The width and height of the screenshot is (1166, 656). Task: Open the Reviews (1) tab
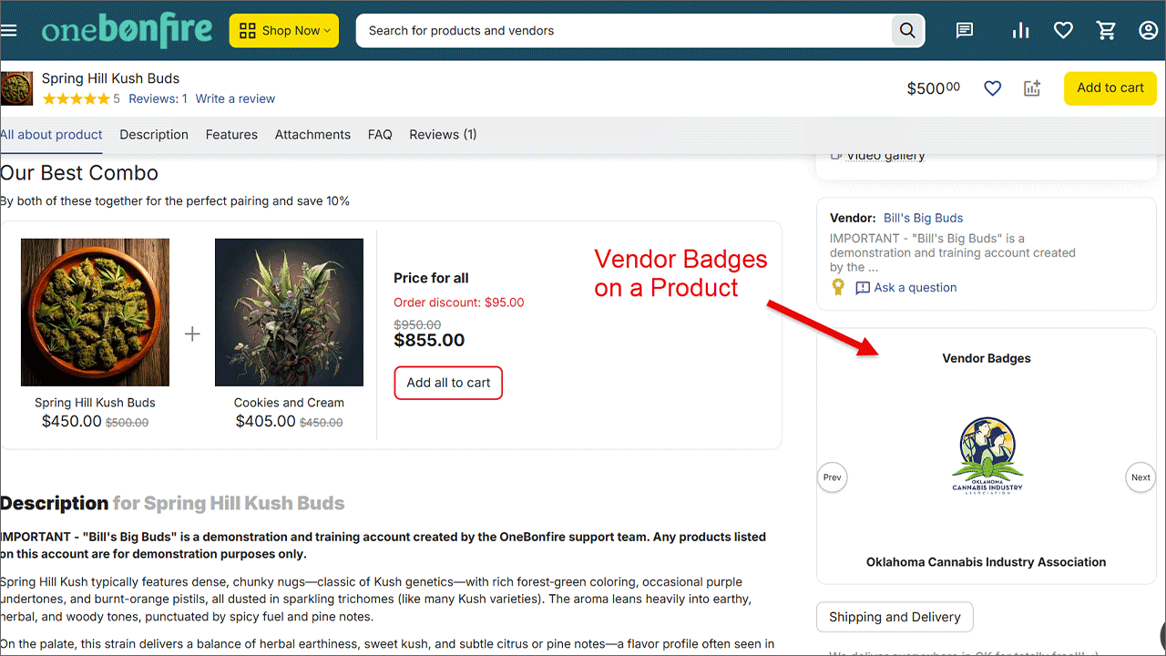point(443,135)
